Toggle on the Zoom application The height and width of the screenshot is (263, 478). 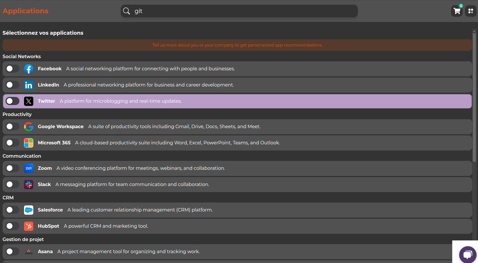point(12,168)
